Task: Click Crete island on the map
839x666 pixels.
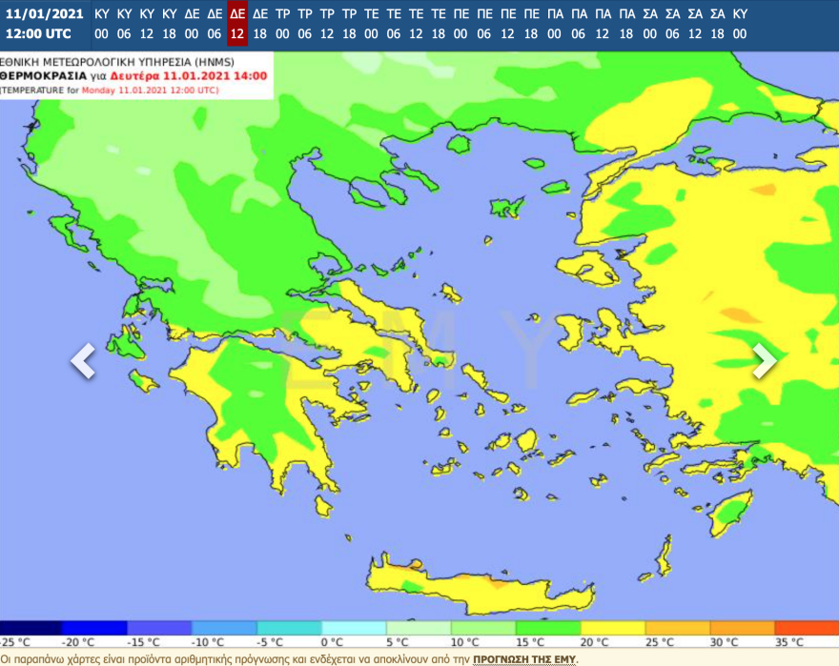Action: pyautogui.click(x=477, y=583)
